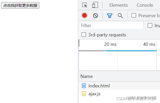Viewport: 160px width, 103px height.
Task: Click the 点击我获取更多数据 button
Action: (x=20, y=5)
